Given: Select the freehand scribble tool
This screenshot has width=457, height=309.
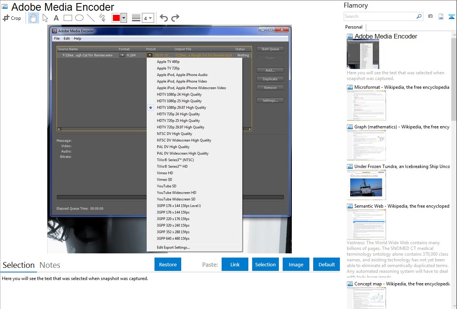Looking at the screenshot, I should 102,18.
